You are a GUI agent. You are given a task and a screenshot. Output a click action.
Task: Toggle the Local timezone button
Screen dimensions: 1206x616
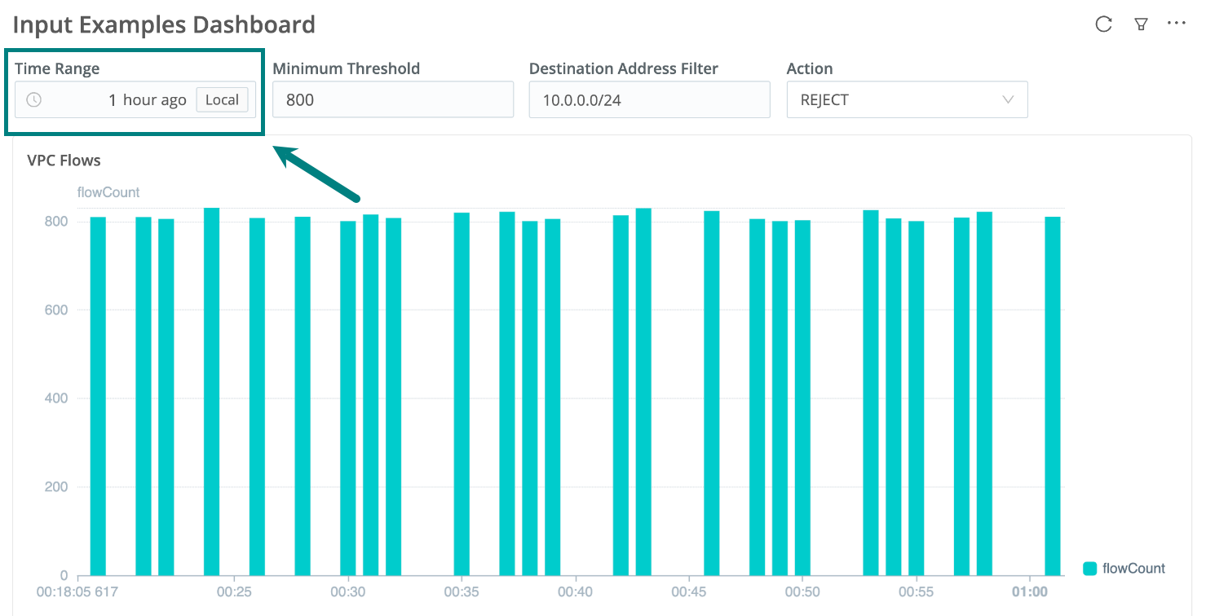pyautogui.click(x=222, y=100)
